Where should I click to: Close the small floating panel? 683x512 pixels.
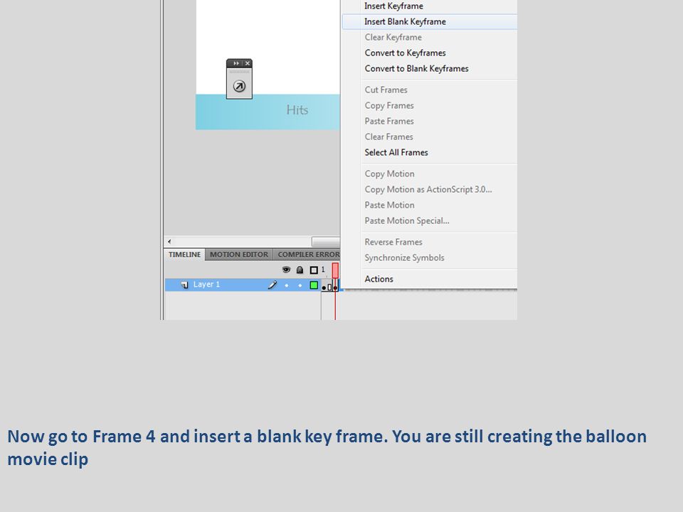click(248, 63)
